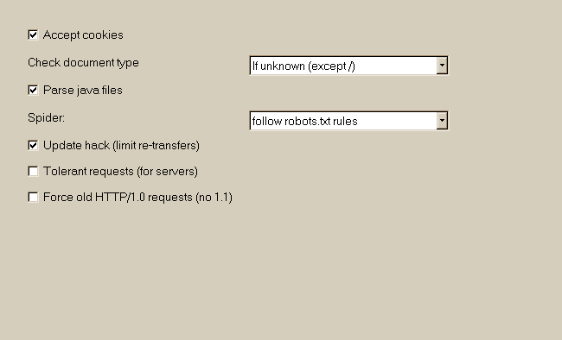Tick the Force old HTTP/1.0 requests checkbox
562x340 pixels.
33,198
